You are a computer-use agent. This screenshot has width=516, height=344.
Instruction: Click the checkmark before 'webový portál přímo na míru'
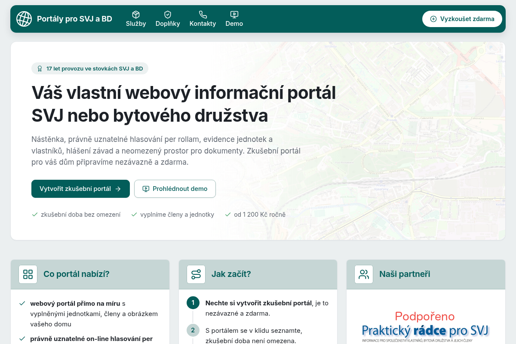point(22,303)
